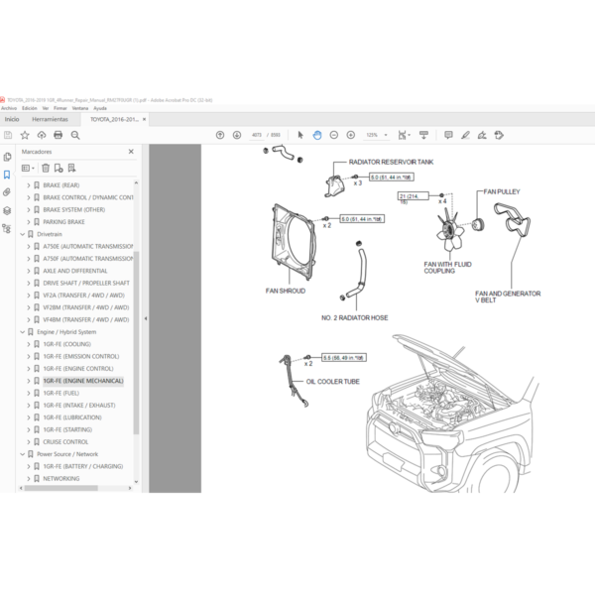595x595 pixels.
Task: Open the Attachments paperclip panel
Action: [7, 192]
